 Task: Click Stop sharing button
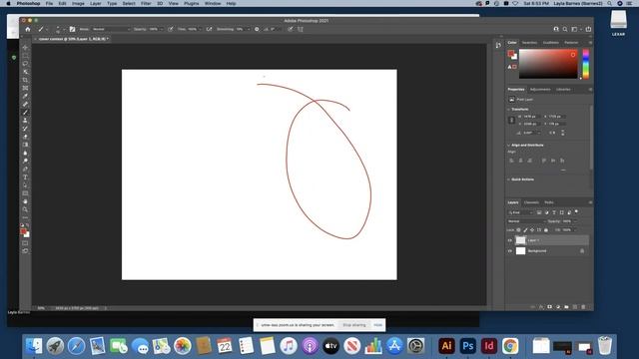point(354,325)
